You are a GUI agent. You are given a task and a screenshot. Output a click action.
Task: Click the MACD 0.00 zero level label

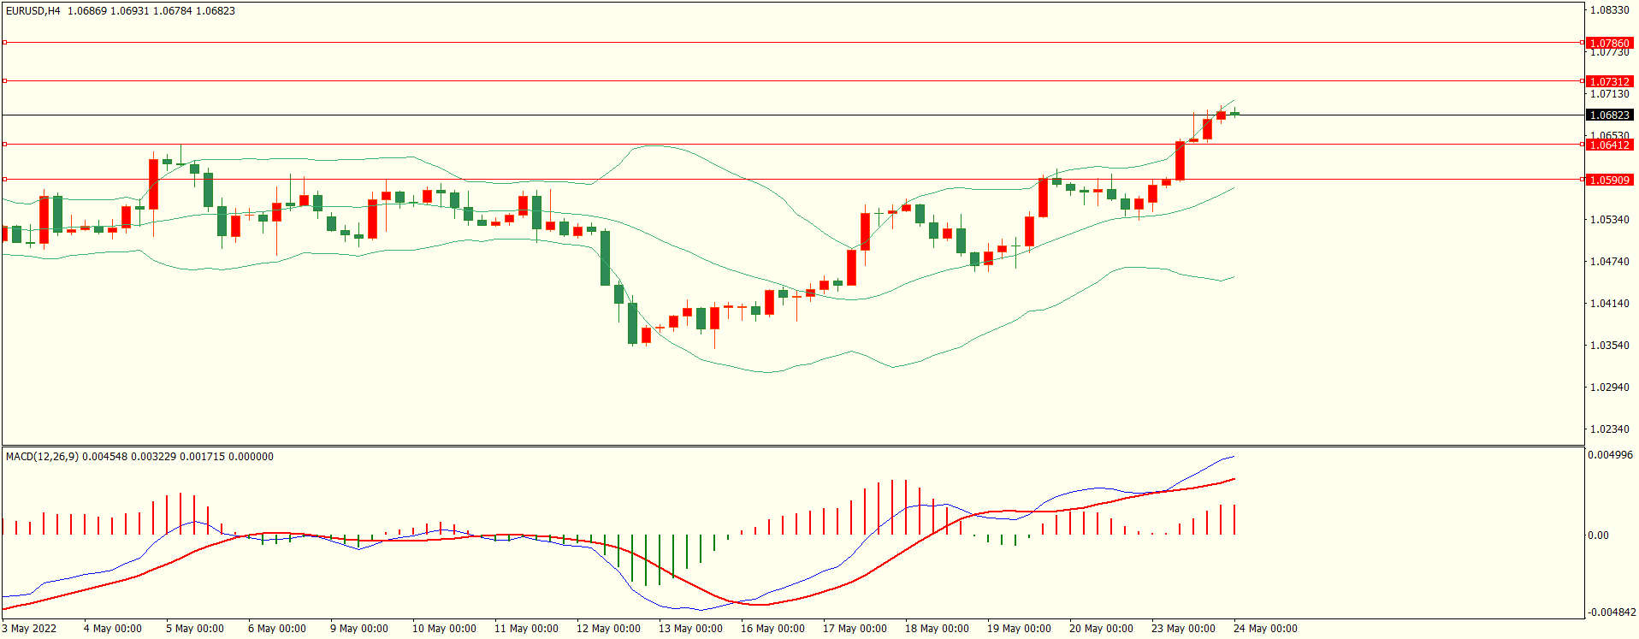[x=1598, y=535]
